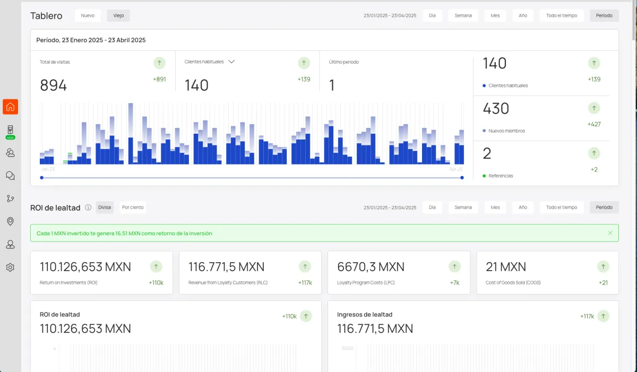
Task: Open the settings gear icon in sidebar
Action: (10, 267)
